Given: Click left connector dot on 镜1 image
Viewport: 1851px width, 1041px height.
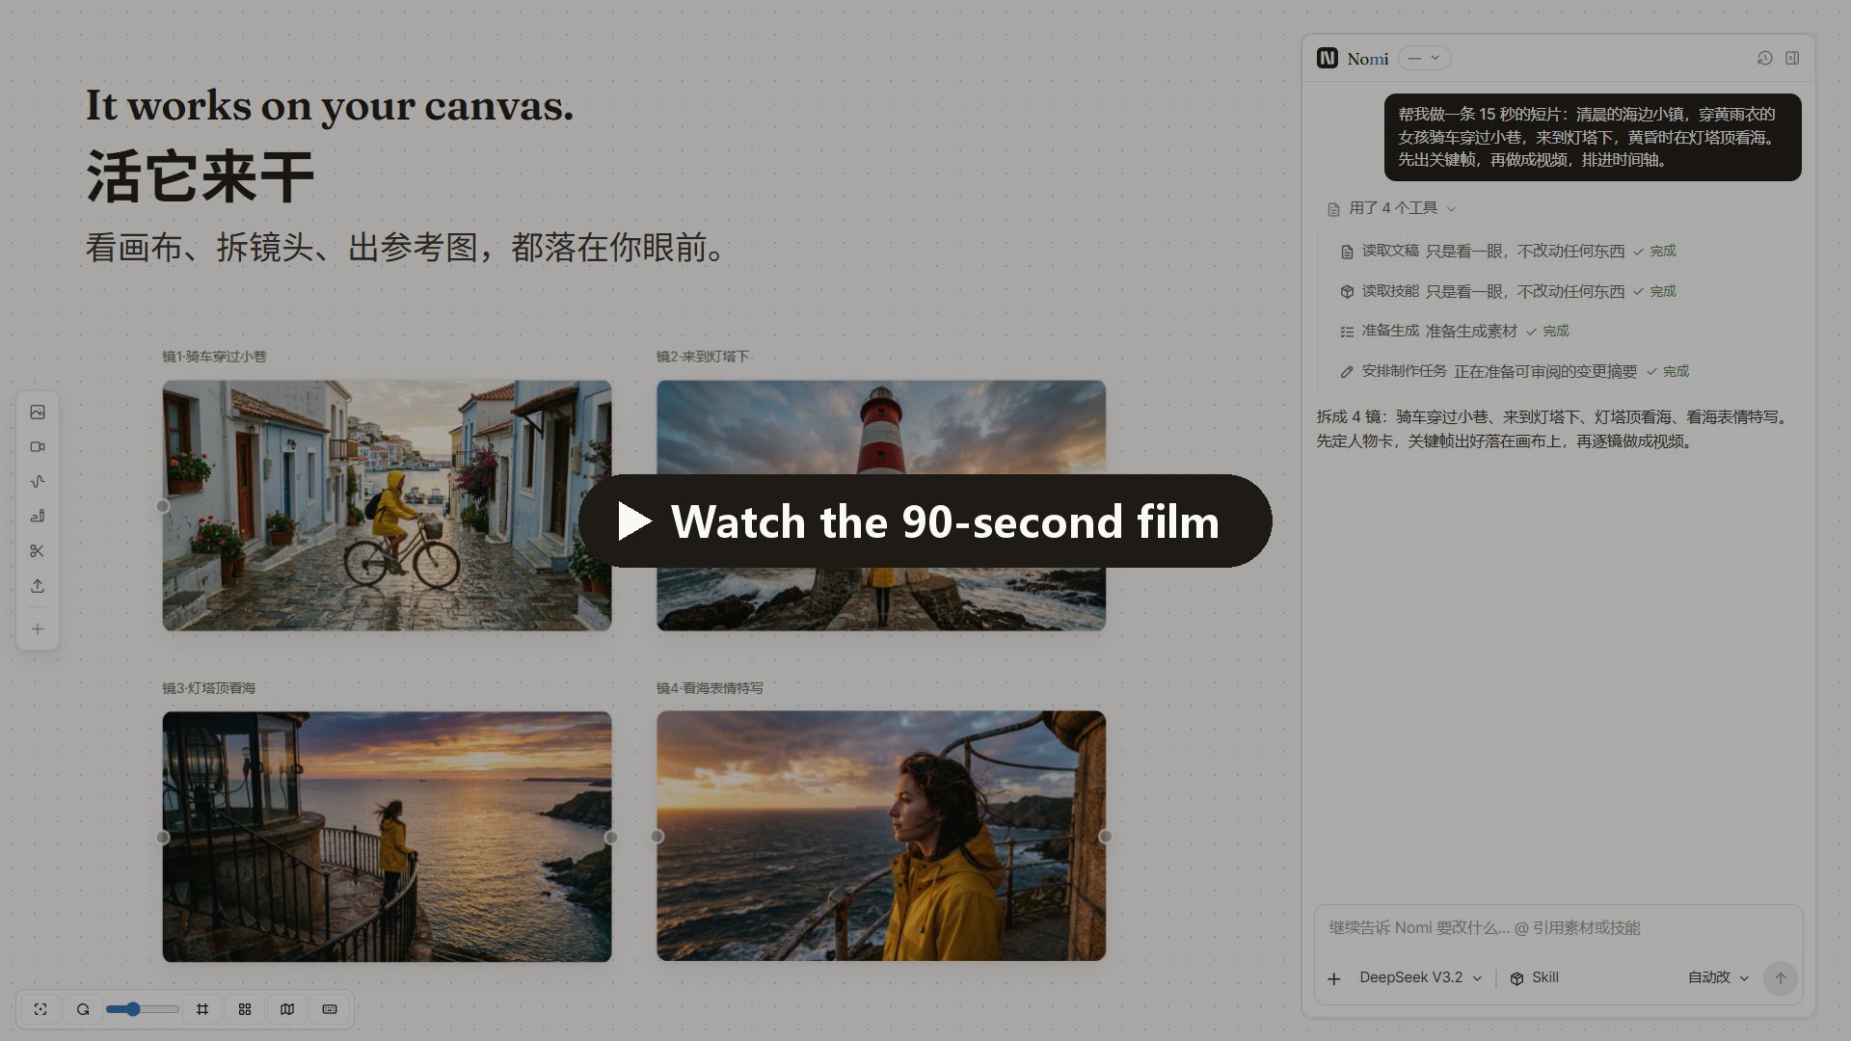Looking at the screenshot, I should [163, 506].
